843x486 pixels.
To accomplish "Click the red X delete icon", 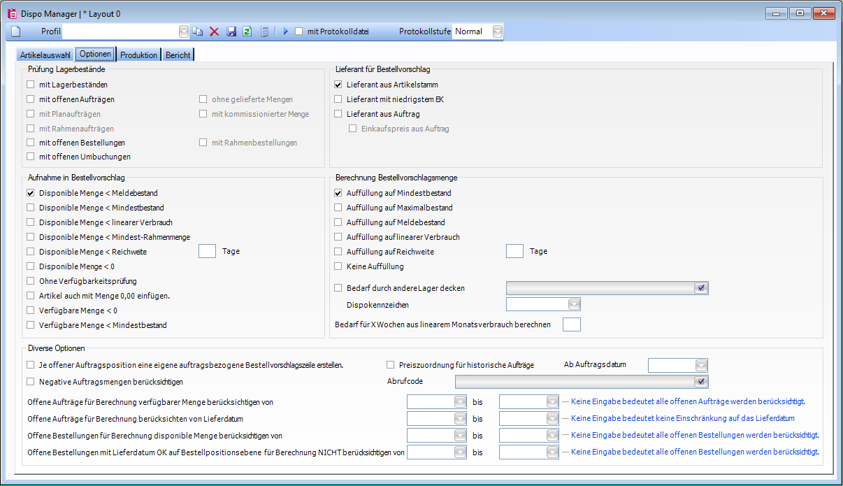I will [215, 31].
